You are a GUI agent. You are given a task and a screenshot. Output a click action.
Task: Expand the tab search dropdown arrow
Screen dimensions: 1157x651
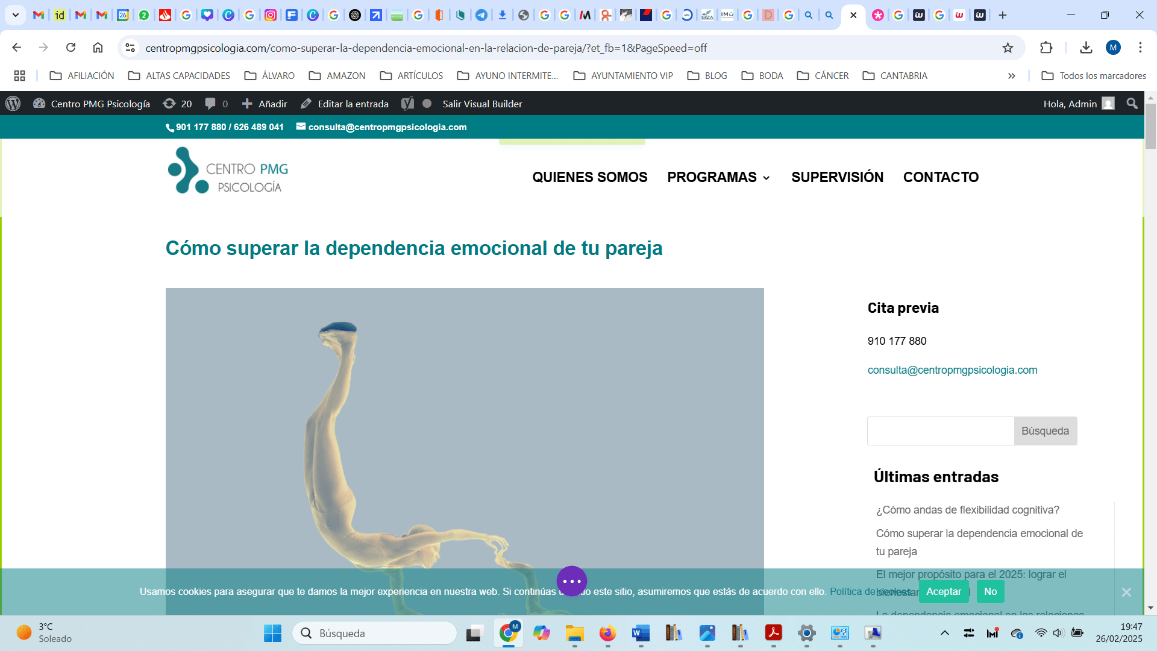tap(16, 15)
